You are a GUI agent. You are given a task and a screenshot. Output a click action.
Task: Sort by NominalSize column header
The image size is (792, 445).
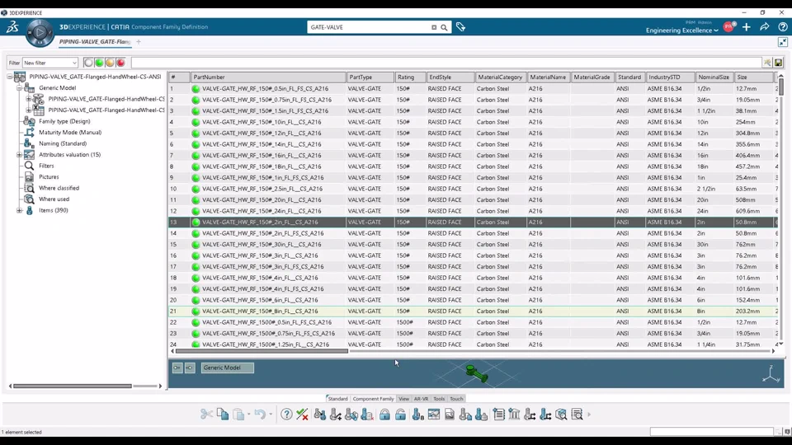(x=714, y=77)
